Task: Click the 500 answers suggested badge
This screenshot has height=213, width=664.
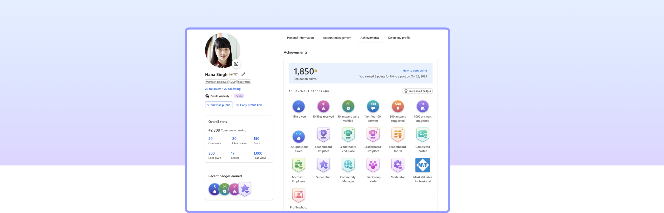Action: [398, 106]
